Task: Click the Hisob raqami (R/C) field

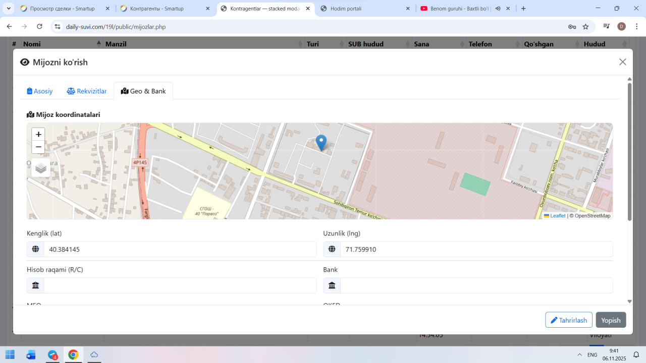Action: pos(180,285)
